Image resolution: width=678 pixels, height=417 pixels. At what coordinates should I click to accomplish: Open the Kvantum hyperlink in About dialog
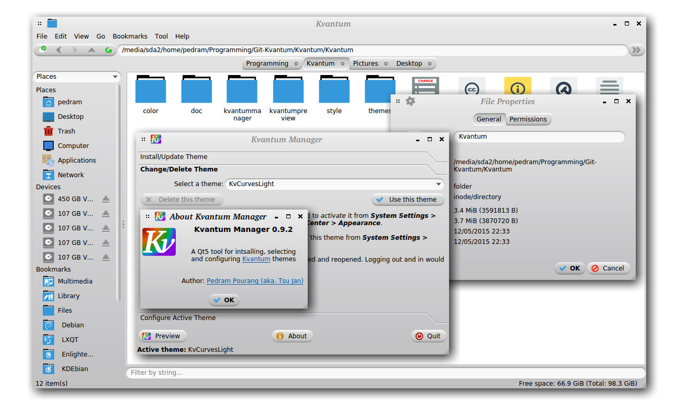tap(256, 259)
